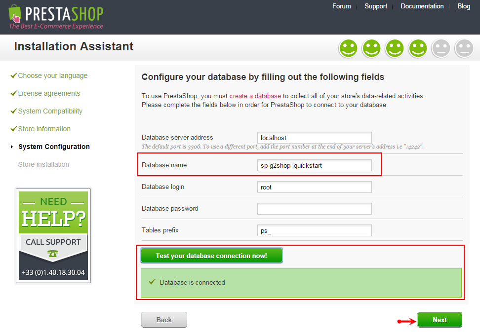
Task: Click the checkmark beside Store information
Action: pos(13,129)
